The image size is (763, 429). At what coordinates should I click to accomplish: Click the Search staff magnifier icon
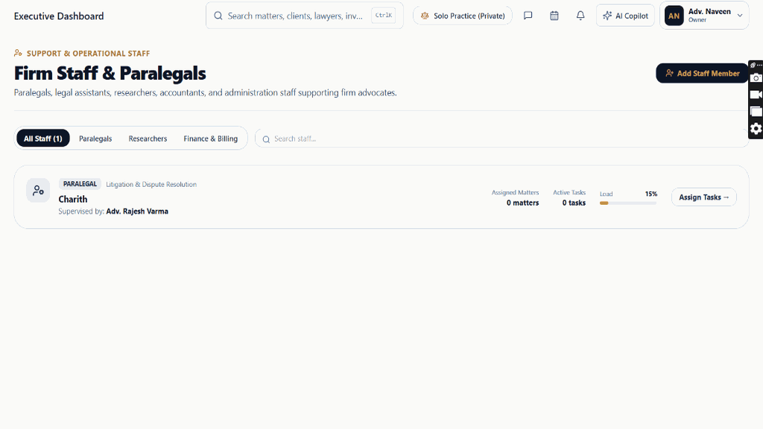[x=266, y=139]
